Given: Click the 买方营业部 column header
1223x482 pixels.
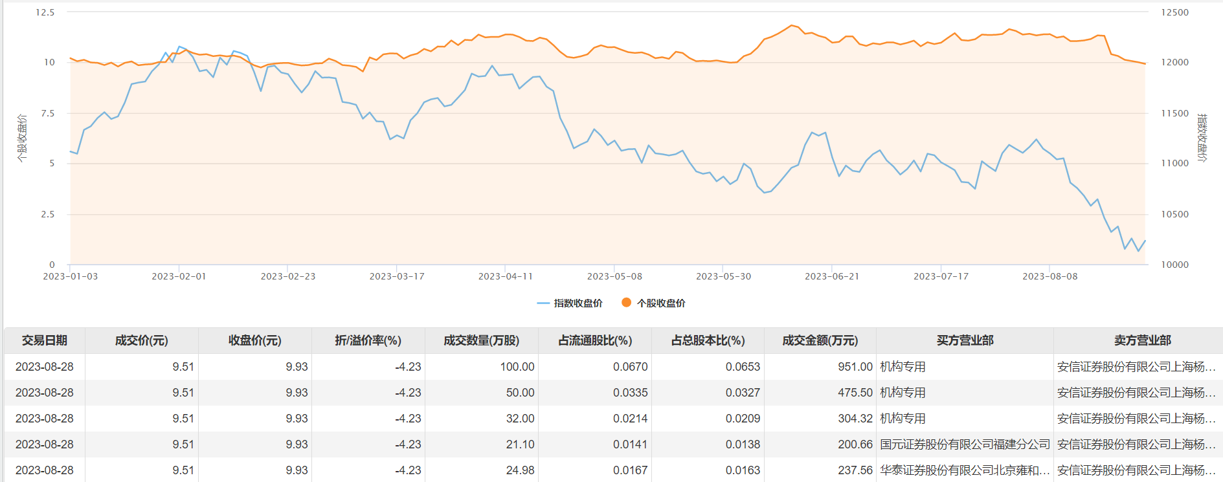Looking at the screenshot, I should [965, 340].
